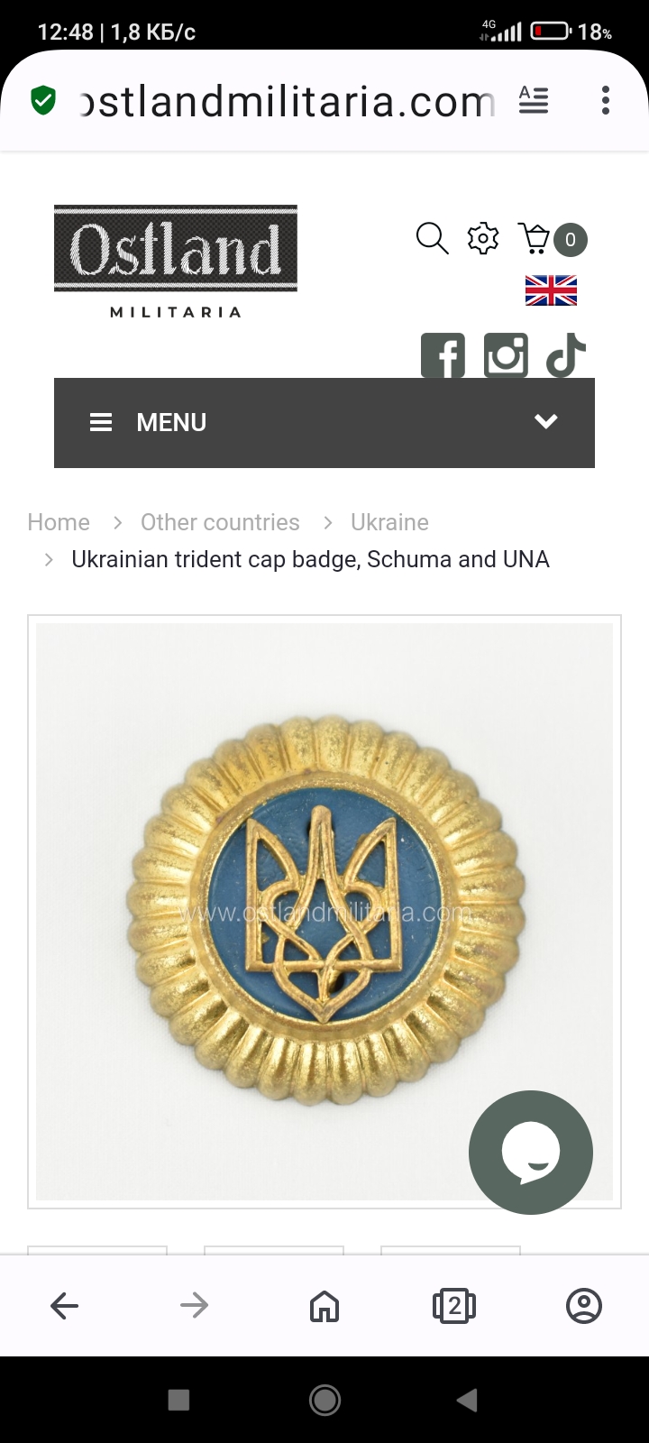Open Other countries breadcrumb link
The image size is (649, 1443).
click(x=220, y=522)
